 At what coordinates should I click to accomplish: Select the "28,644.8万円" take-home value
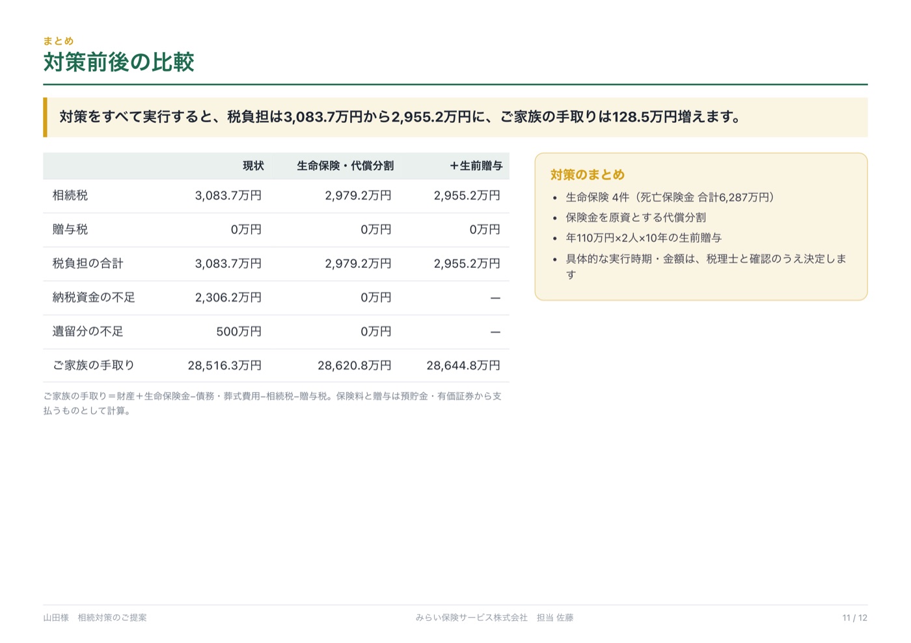[x=463, y=365]
